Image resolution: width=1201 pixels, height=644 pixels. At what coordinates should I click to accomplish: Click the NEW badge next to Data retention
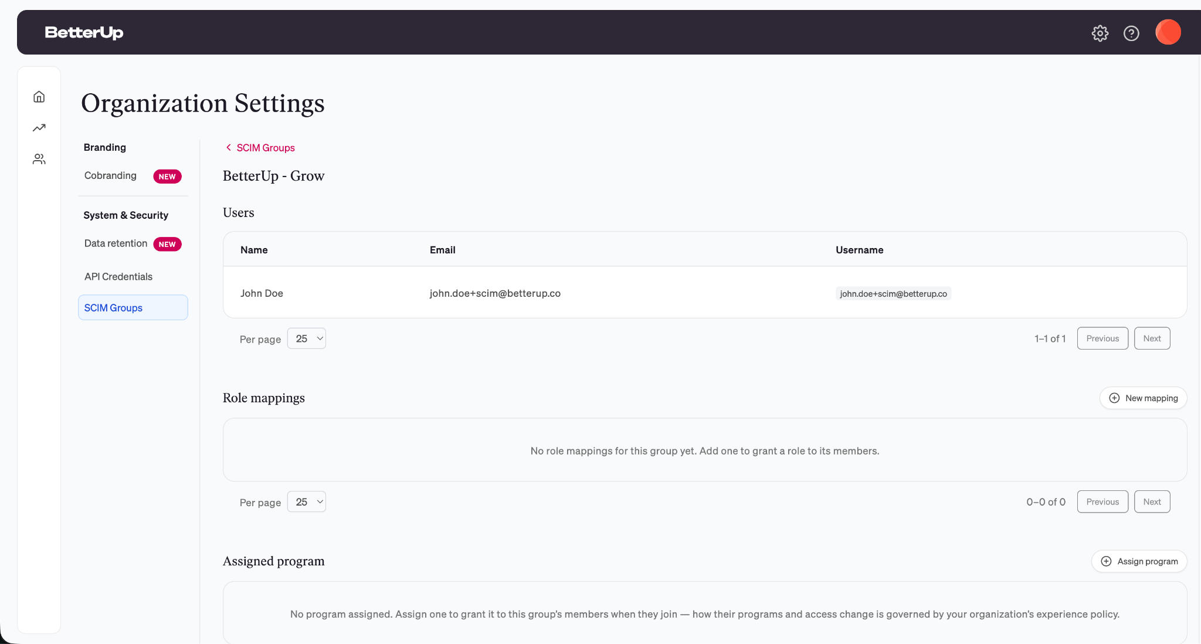(167, 245)
